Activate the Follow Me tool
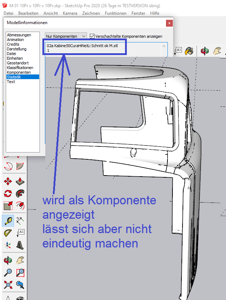The width and height of the screenshot is (226, 300). coord(20,194)
